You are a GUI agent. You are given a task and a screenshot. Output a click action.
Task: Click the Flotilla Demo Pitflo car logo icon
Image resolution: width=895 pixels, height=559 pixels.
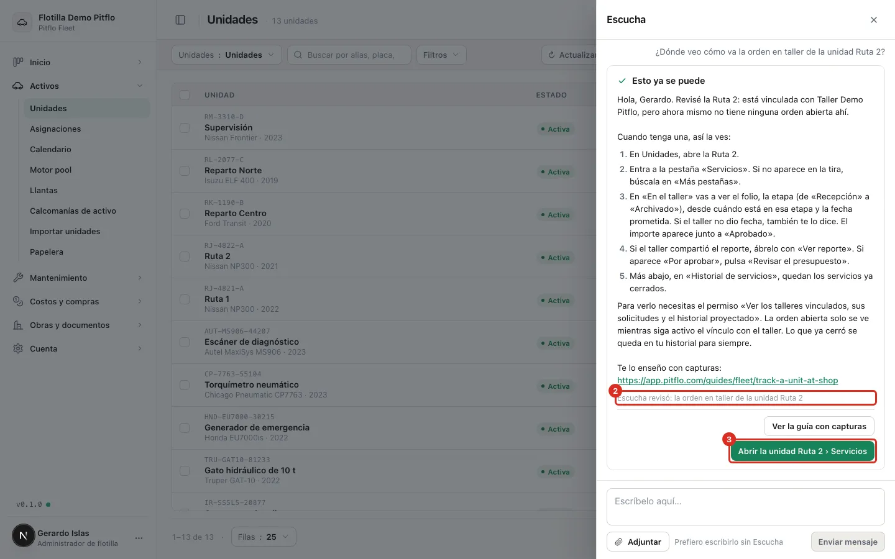pyautogui.click(x=22, y=22)
